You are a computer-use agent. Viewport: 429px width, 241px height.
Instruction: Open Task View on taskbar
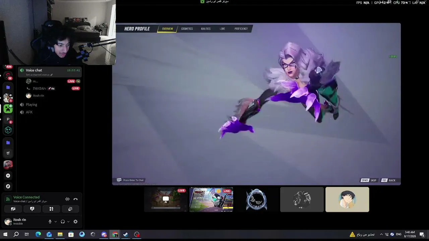coord(27,235)
